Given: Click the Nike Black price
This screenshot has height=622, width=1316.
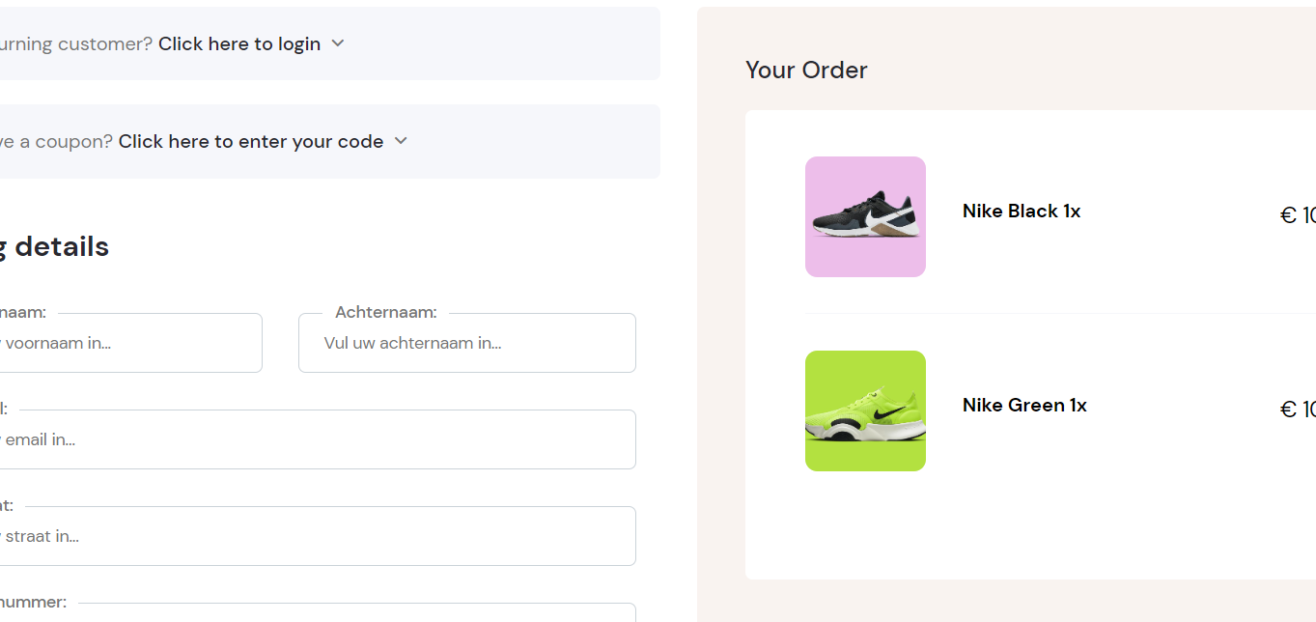Looking at the screenshot, I should (1297, 215).
